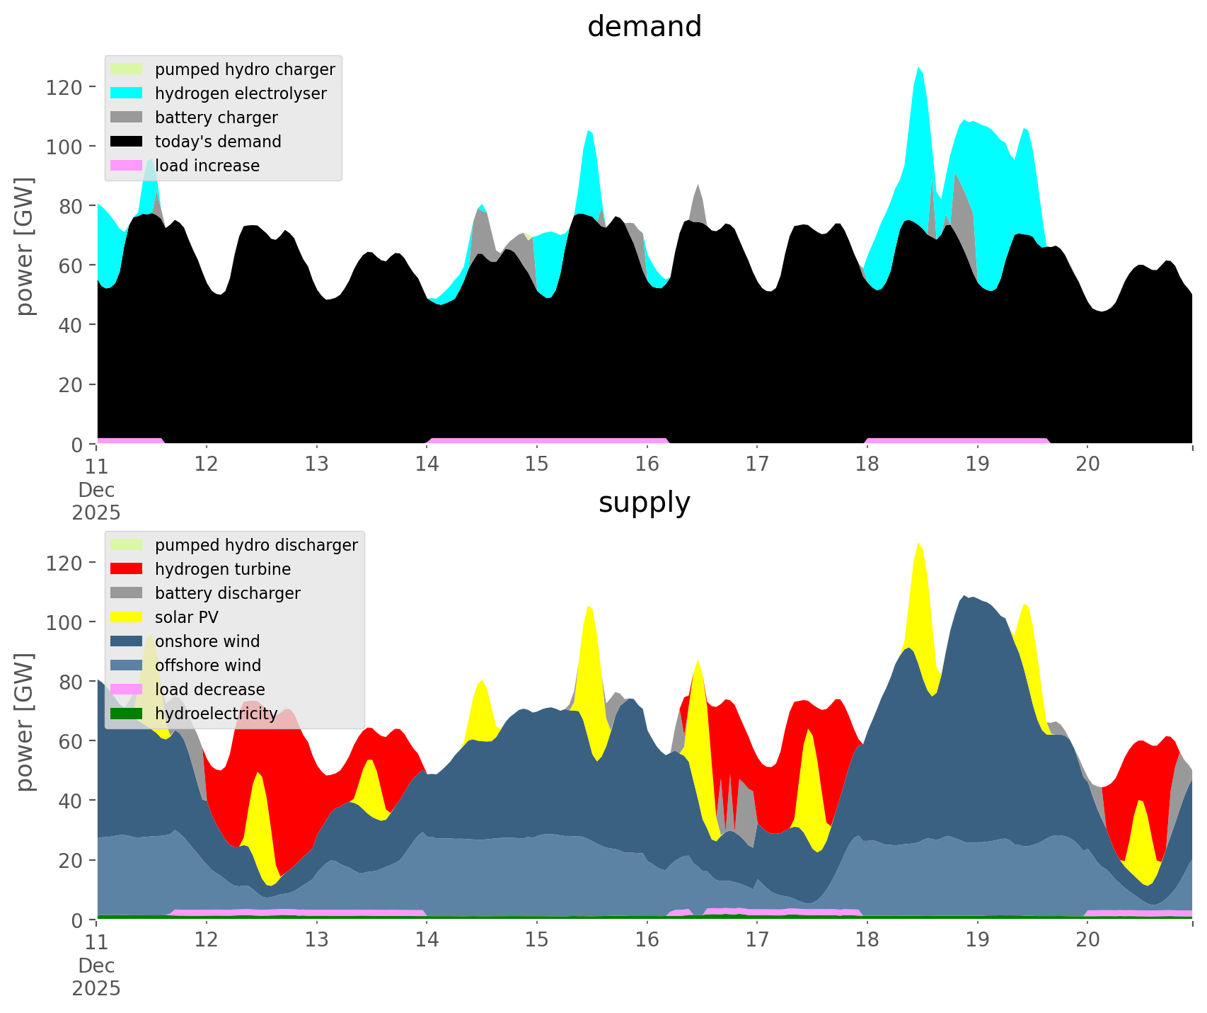Click the onshore wind legend swatch
1207x1013 pixels.
127,641
